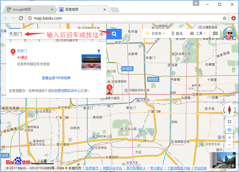View site information for map.baidu.com
This screenshot has height=172, width=239.
pyautogui.click(x=30, y=18)
